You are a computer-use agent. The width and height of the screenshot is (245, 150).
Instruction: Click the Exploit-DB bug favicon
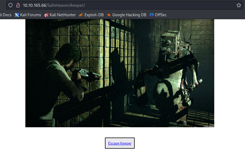(x=81, y=15)
